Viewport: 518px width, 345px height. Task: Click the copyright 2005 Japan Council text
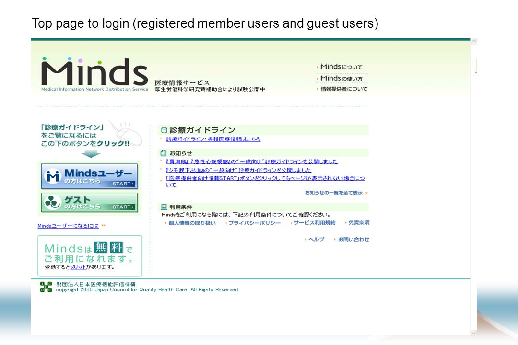(x=147, y=289)
